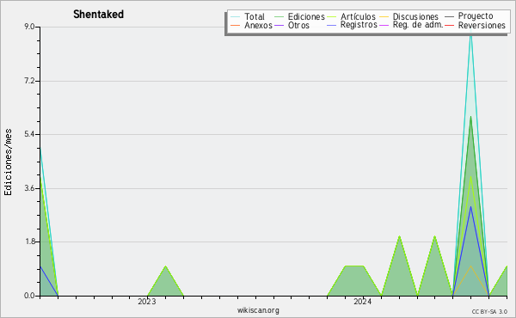Click the Otros legend label
The height and width of the screenshot is (318, 516).
point(298,25)
